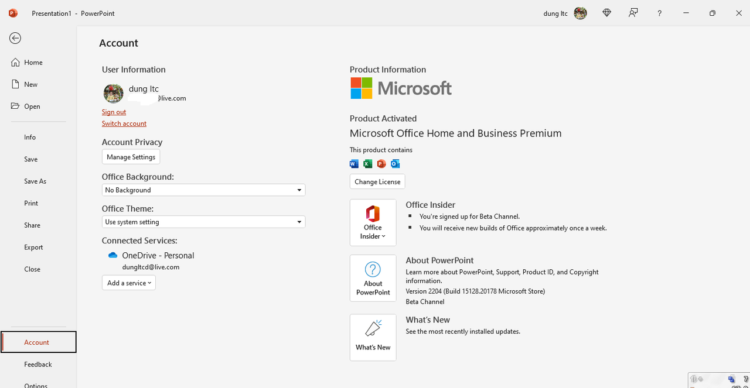Click the Help question mark in title bar
Viewport: 750px width, 388px height.
click(659, 13)
